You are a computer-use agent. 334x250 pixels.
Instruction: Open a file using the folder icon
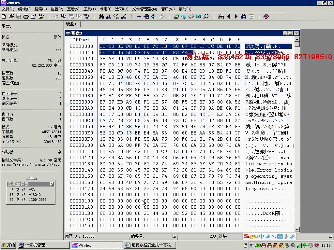[x=11, y=16]
